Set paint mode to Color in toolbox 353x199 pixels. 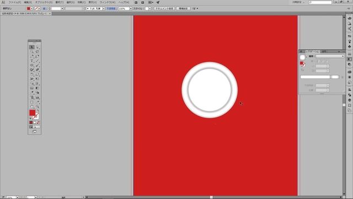tap(31, 123)
